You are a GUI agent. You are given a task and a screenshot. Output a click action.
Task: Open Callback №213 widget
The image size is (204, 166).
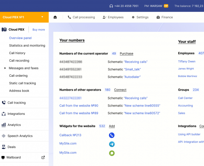(x=70, y=135)
